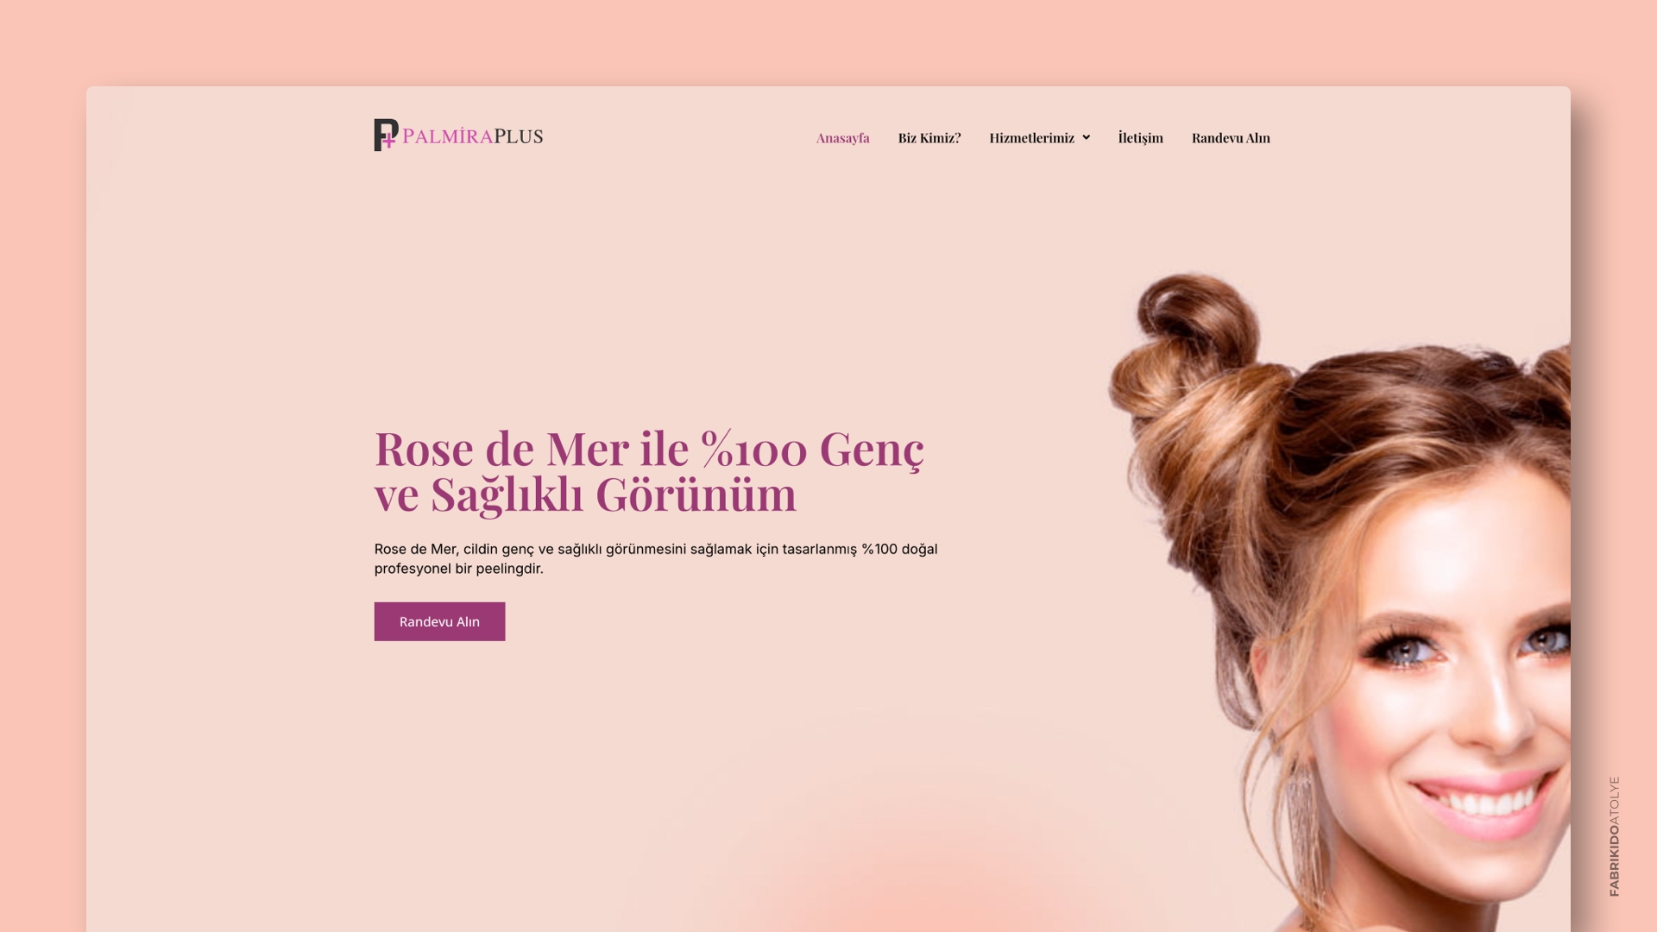
Task: Go to the Anasayfa page
Action: pyautogui.click(x=842, y=138)
